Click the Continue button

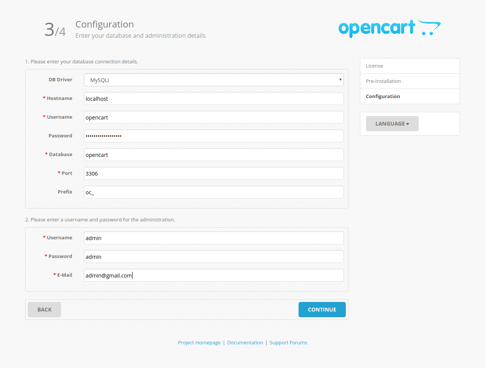[322, 310]
